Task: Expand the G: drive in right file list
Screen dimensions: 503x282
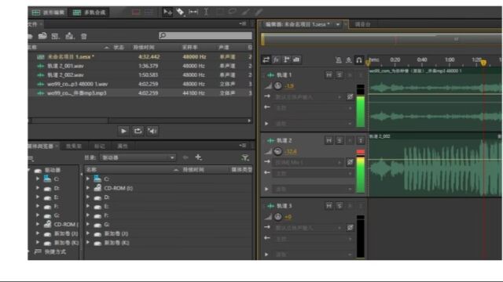Action: 88,225
